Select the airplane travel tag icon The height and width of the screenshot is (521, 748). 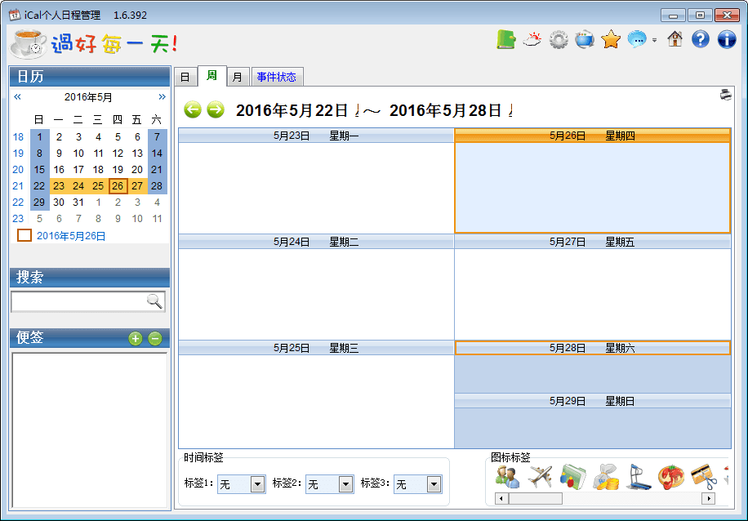[540, 476]
